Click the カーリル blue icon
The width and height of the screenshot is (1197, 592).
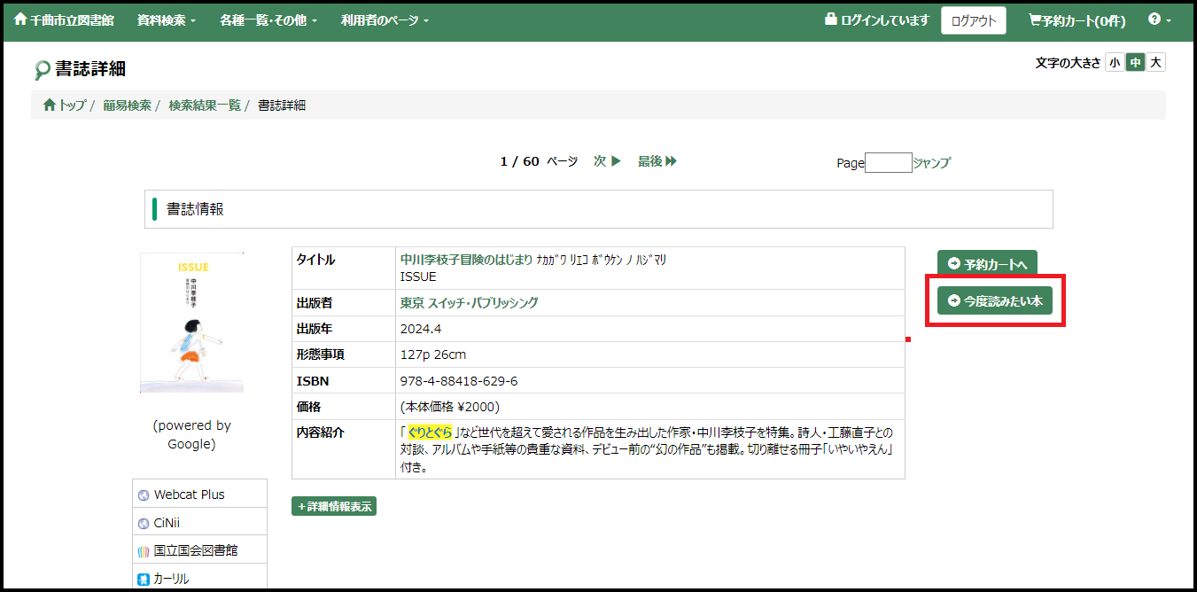[144, 580]
